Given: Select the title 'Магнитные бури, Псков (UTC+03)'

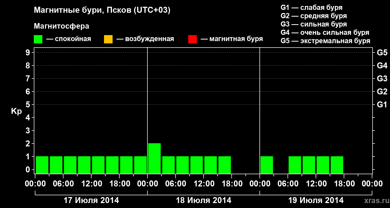Looking at the screenshot, I should (102, 10).
